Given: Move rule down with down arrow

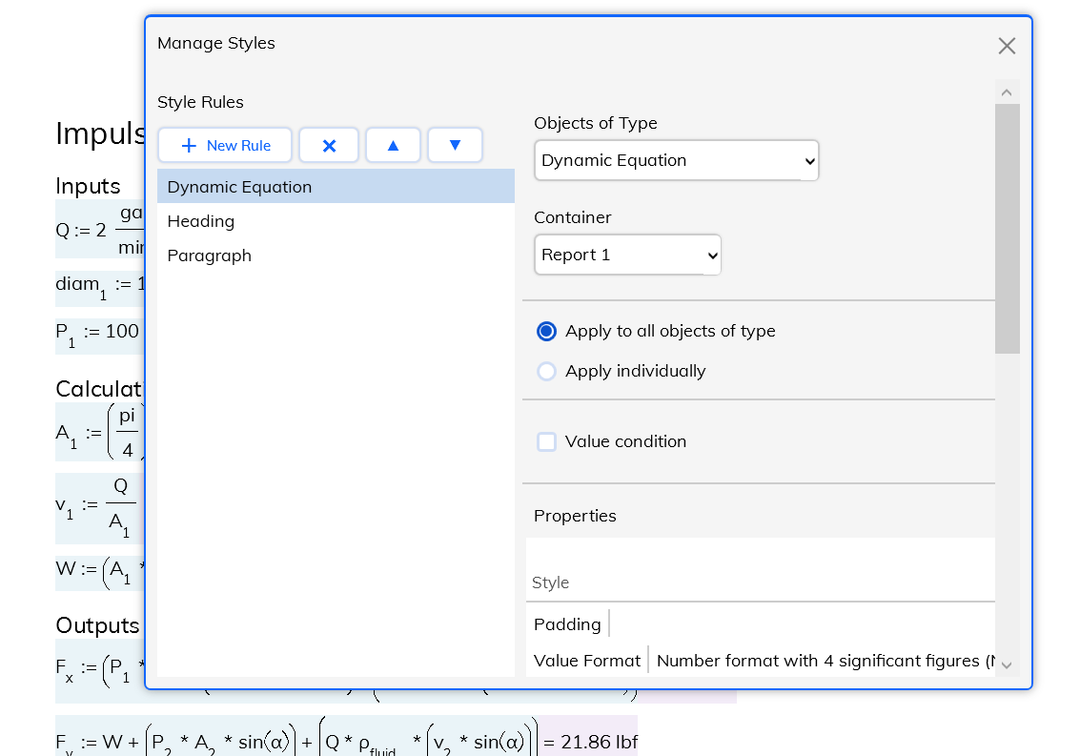Looking at the screenshot, I should [x=455, y=146].
